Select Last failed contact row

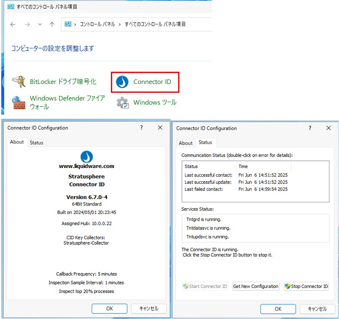pyautogui.click(x=236, y=189)
